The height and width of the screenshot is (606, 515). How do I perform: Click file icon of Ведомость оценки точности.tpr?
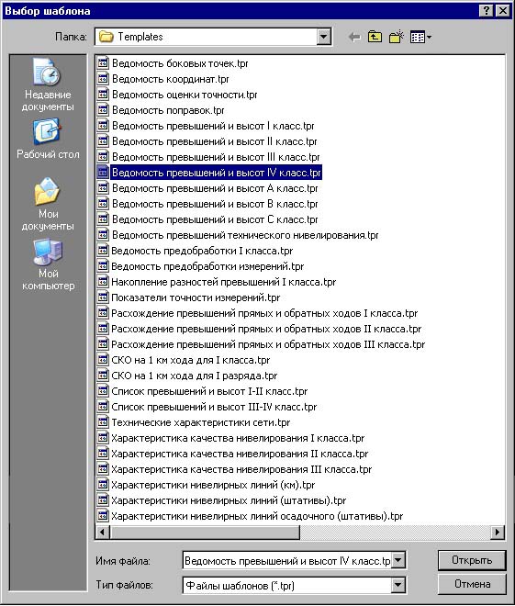pos(103,95)
